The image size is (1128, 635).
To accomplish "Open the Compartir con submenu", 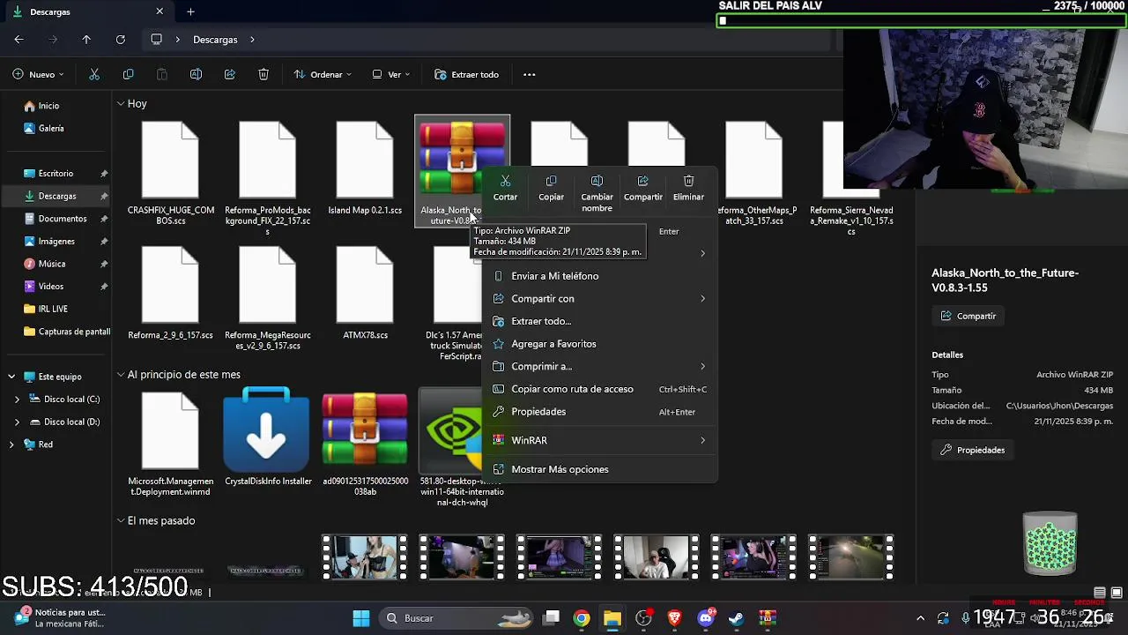I will (600, 299).
